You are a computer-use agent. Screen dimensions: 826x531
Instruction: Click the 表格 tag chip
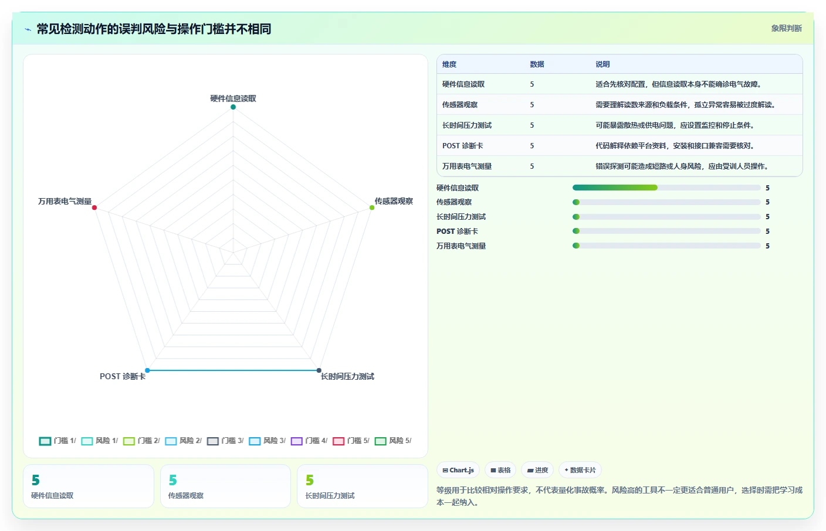[500, 470]
